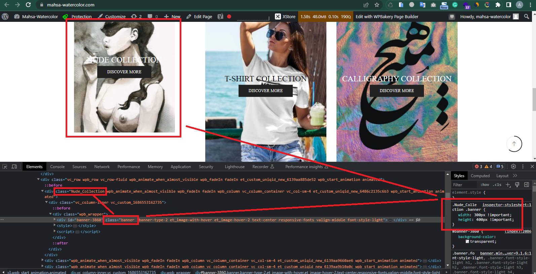Screen dimensions: 536x274
Task: Expand the script element node
Action: click(55, 231)
